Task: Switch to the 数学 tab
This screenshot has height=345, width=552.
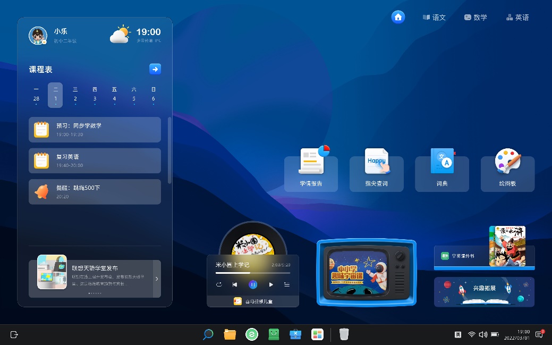Action: (x=475, y=18)
